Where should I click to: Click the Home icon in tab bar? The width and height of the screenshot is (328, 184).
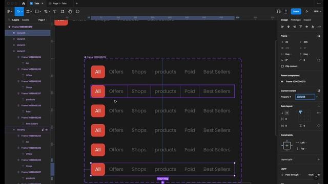[24, 4]
